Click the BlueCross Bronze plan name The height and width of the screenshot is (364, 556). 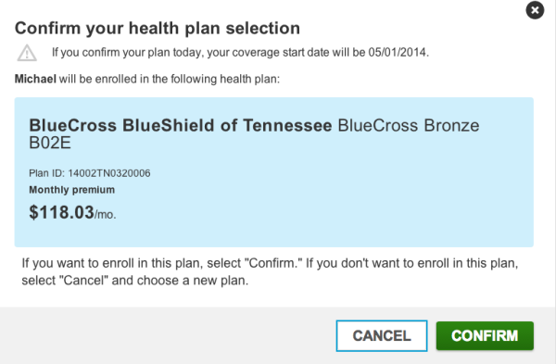(409, 125)
